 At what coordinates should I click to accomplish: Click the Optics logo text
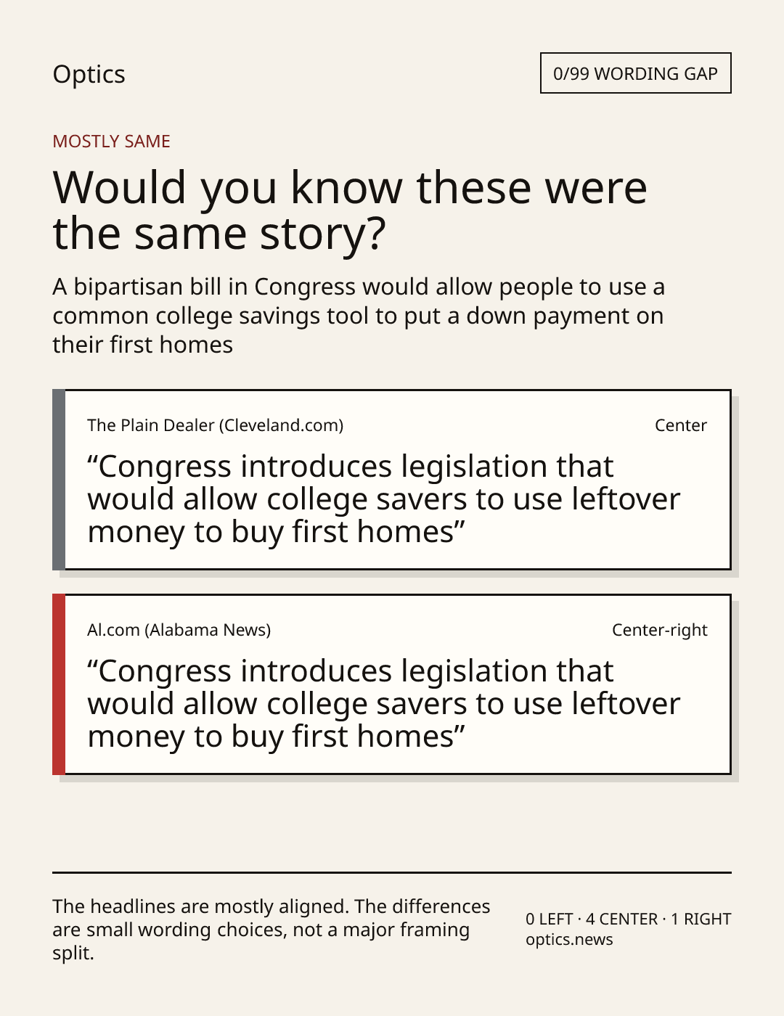pos(89,74)
